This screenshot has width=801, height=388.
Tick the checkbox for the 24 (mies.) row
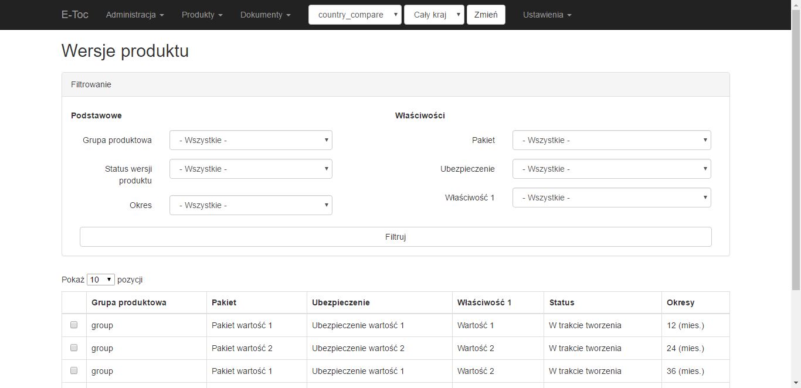pos(74,348)
